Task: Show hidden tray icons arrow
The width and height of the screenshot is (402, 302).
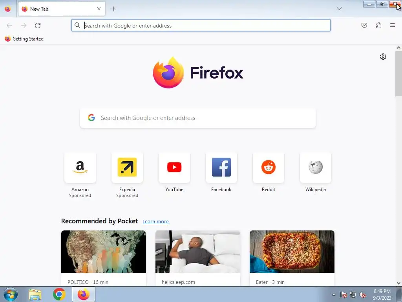Action: (334, 295)
